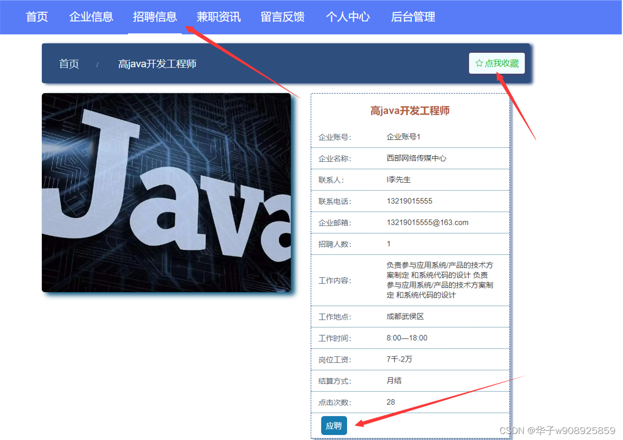
Task: Click the 企业邮箱 label
Action: coord(335,223)
